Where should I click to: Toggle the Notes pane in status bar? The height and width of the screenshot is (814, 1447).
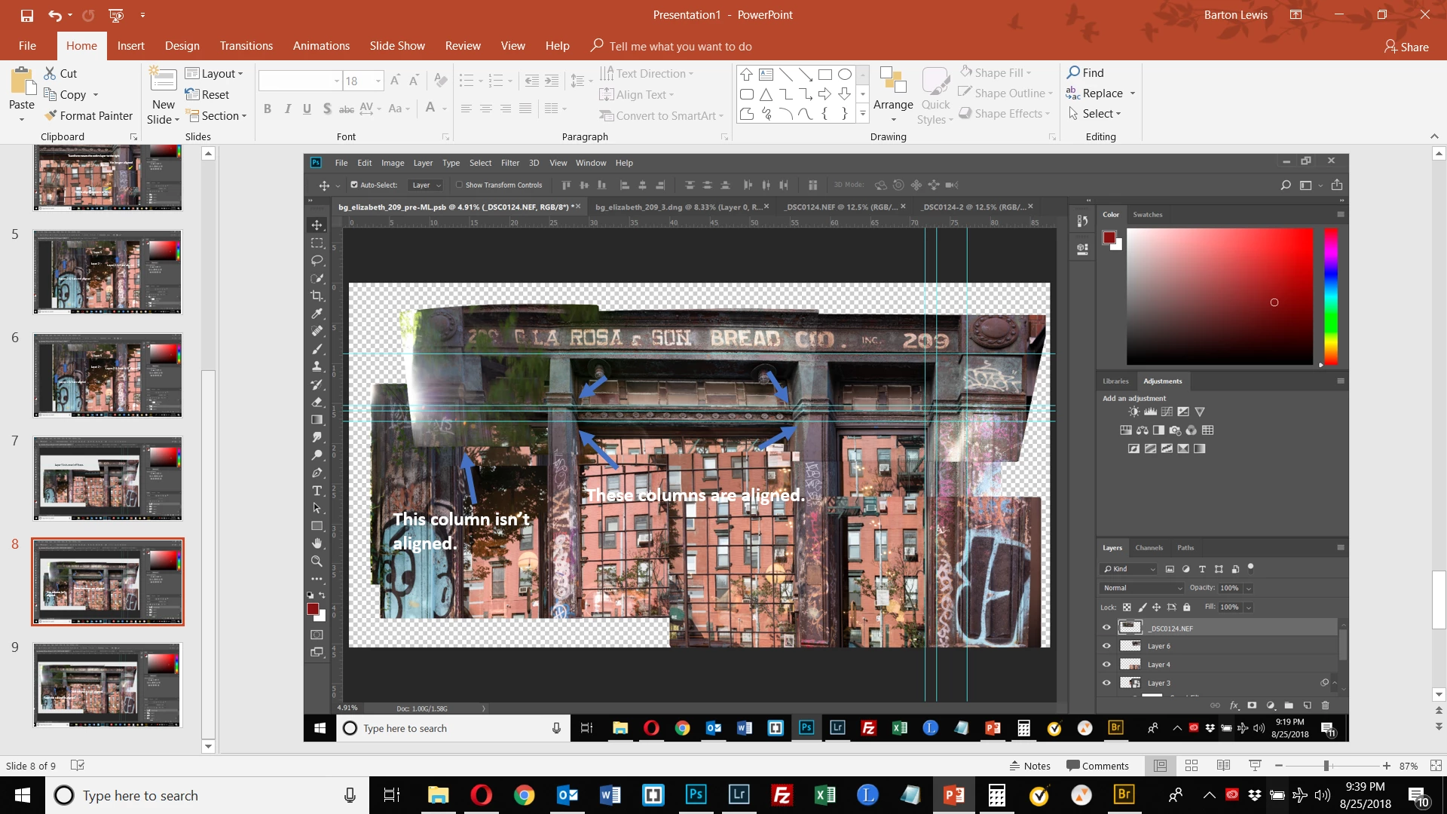pos(1029,766)
